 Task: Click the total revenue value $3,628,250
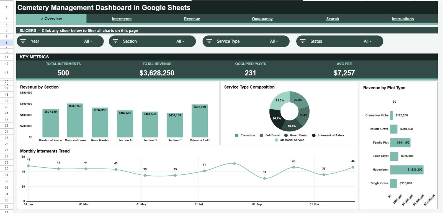pos(157,73)
